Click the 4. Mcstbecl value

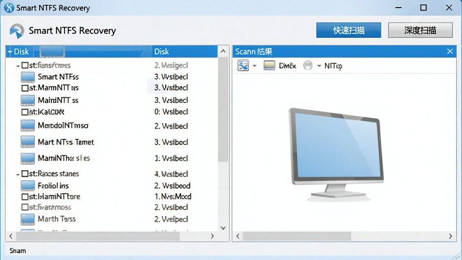click(171, 174)
